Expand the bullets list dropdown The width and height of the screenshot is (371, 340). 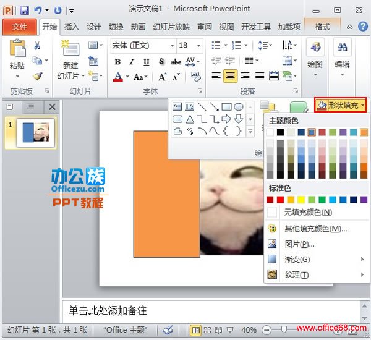click(226, 45)
